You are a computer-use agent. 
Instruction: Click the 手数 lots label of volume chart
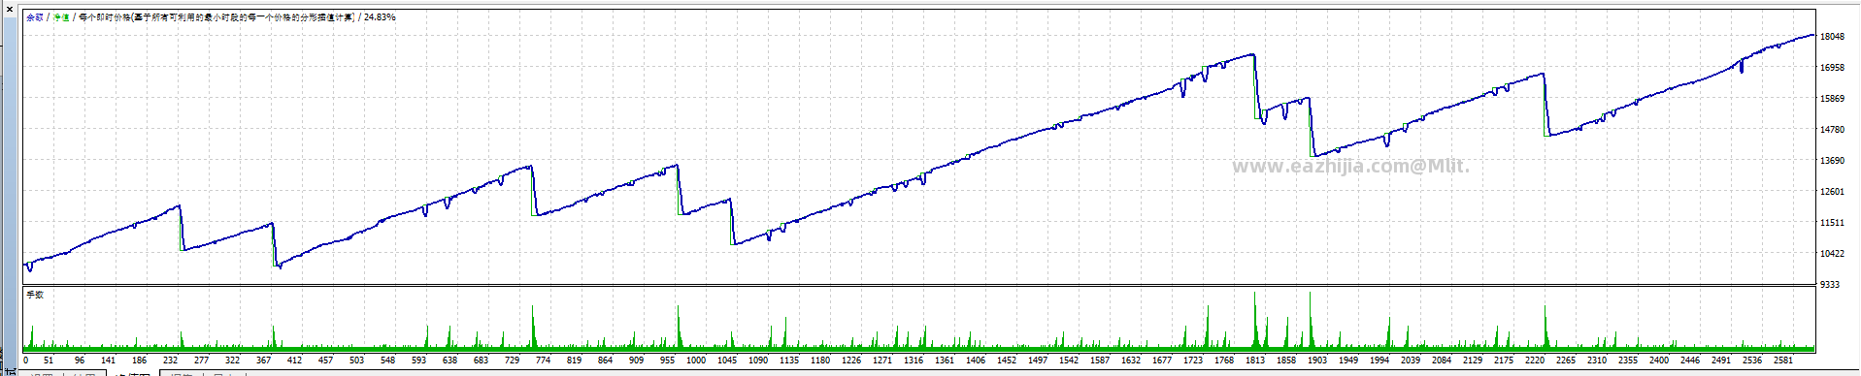[x=35, y=295]
